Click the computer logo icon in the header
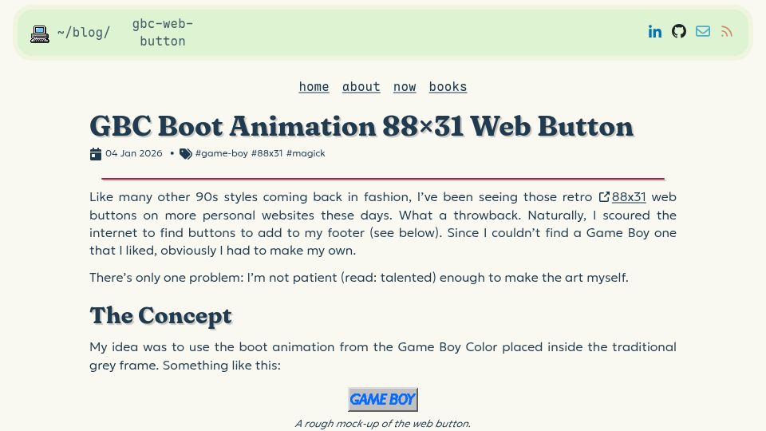Screen dimensions: 766x431 tap(40, 34)
